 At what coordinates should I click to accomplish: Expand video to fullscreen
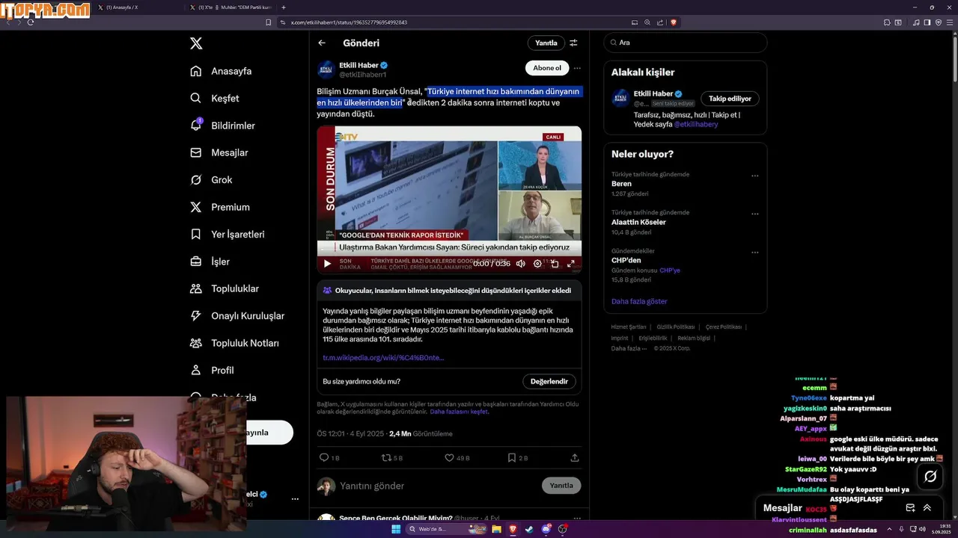(x=571, y=264)
